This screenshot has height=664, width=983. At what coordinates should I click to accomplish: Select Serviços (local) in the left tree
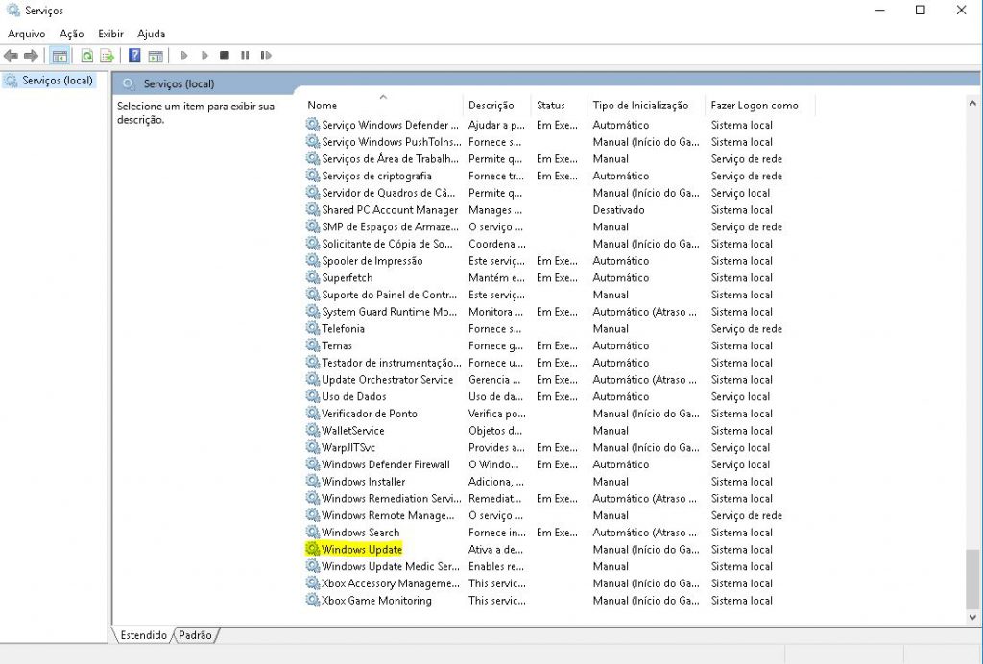[x=58, y=81]
